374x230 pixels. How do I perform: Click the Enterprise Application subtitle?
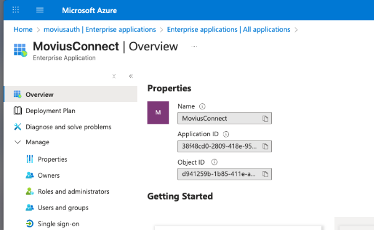pos(64,58)
